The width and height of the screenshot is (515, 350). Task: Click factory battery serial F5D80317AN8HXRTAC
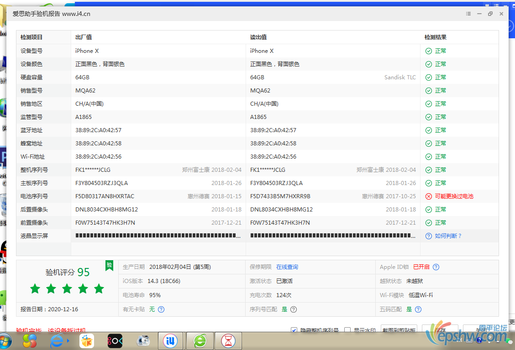(x=105, y=196)
